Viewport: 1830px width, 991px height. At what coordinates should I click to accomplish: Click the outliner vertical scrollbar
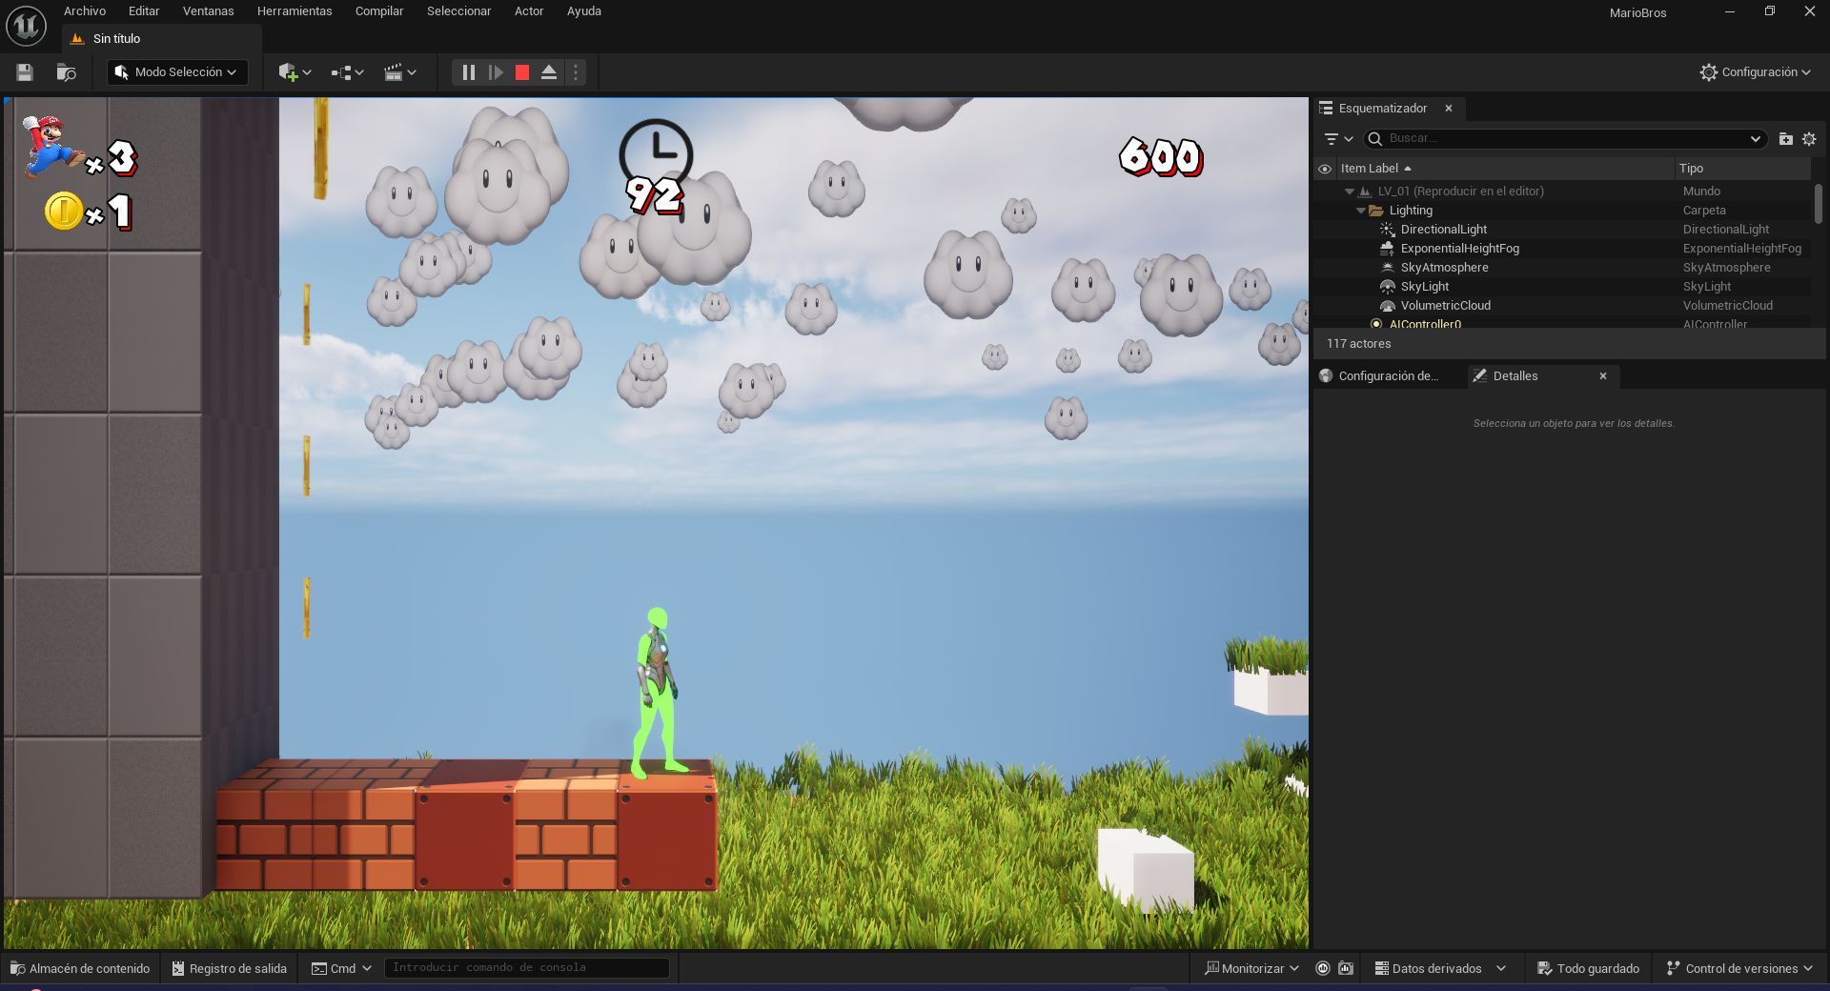pos(1819,204)
